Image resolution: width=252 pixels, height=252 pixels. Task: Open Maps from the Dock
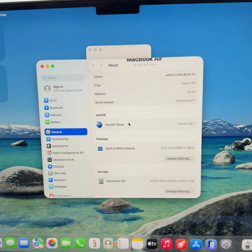click(x=38, y=243)
